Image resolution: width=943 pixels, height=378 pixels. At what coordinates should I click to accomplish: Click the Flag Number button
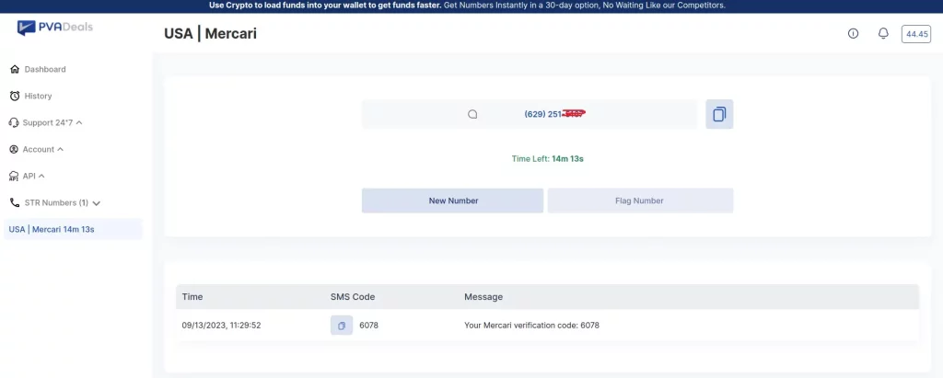640,200
